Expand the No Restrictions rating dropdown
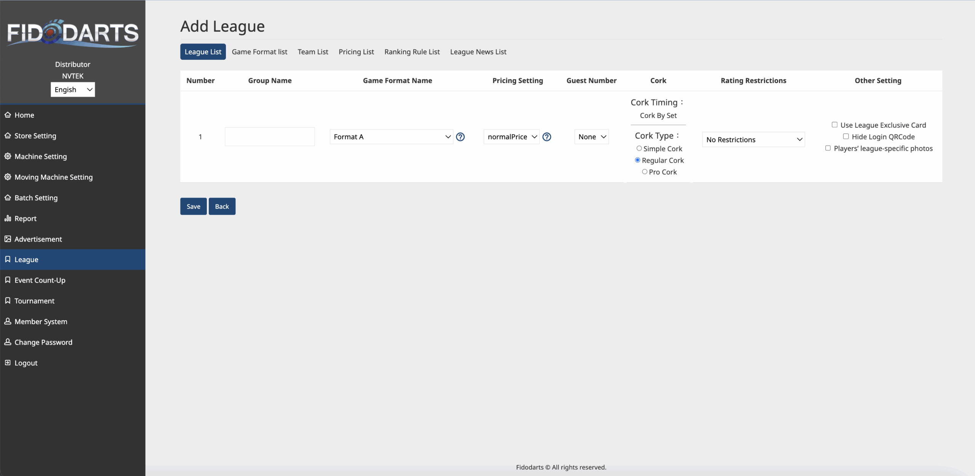The image size is (975, 476). click(x=753, y=140)
